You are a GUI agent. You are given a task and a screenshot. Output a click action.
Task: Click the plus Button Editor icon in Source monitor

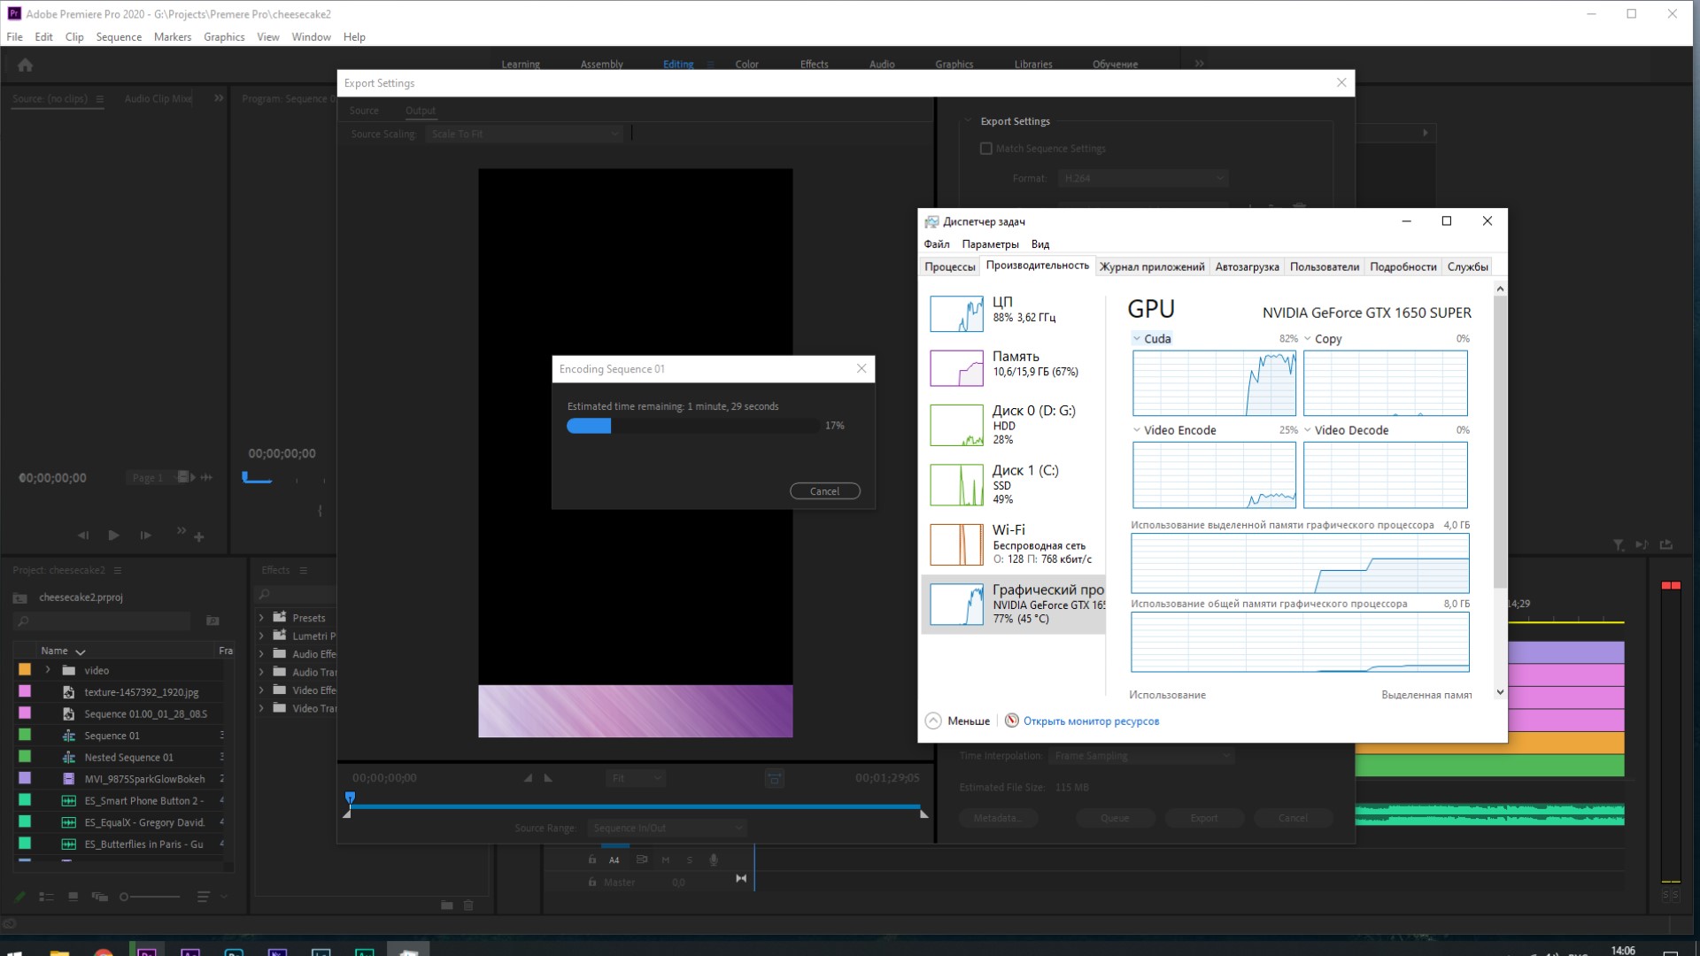pyautogui.click(x=199, y=536)
